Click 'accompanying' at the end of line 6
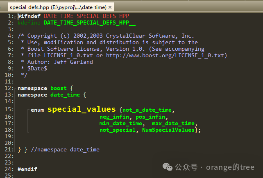Viewport: 263px width, 178px height. (x=185, y=49)
